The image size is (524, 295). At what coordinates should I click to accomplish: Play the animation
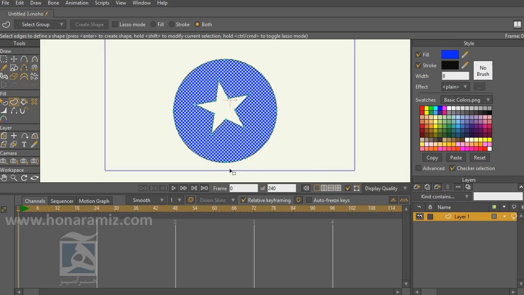174,188
